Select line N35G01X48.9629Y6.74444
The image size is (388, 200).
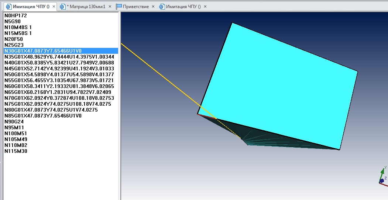pyautogui.click(x=61, y=57)
